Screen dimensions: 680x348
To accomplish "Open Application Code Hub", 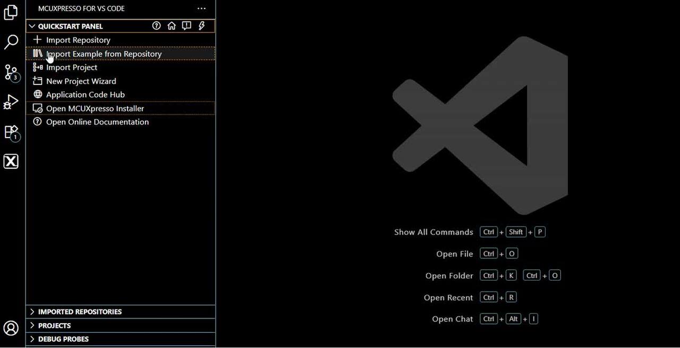I will tap(85, 95).
